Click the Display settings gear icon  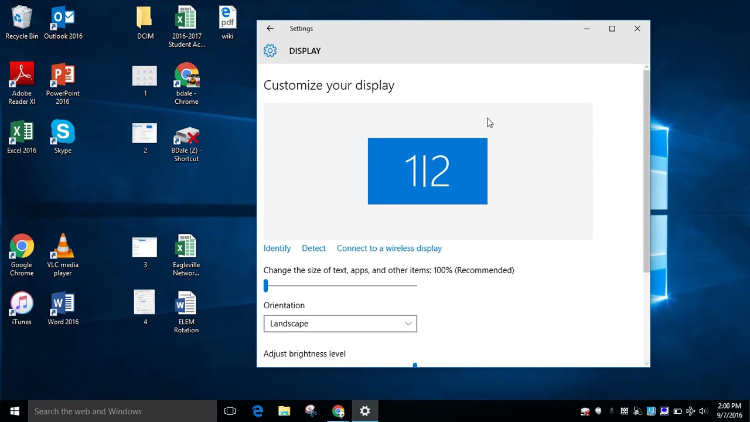270,51
